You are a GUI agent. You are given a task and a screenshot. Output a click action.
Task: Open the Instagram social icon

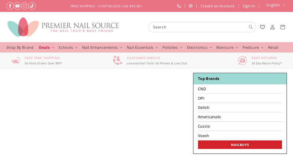[25, 6]
